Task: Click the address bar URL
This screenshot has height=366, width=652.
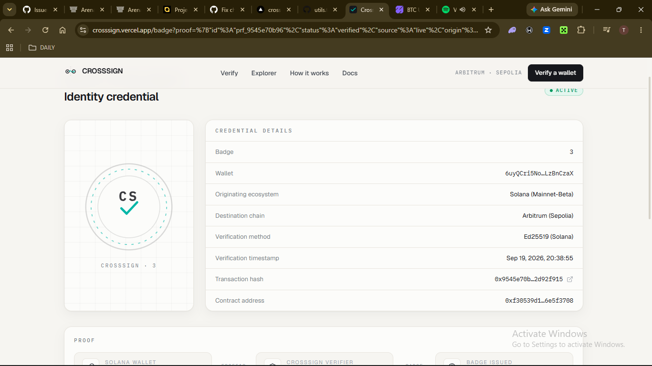Action: 285,30
